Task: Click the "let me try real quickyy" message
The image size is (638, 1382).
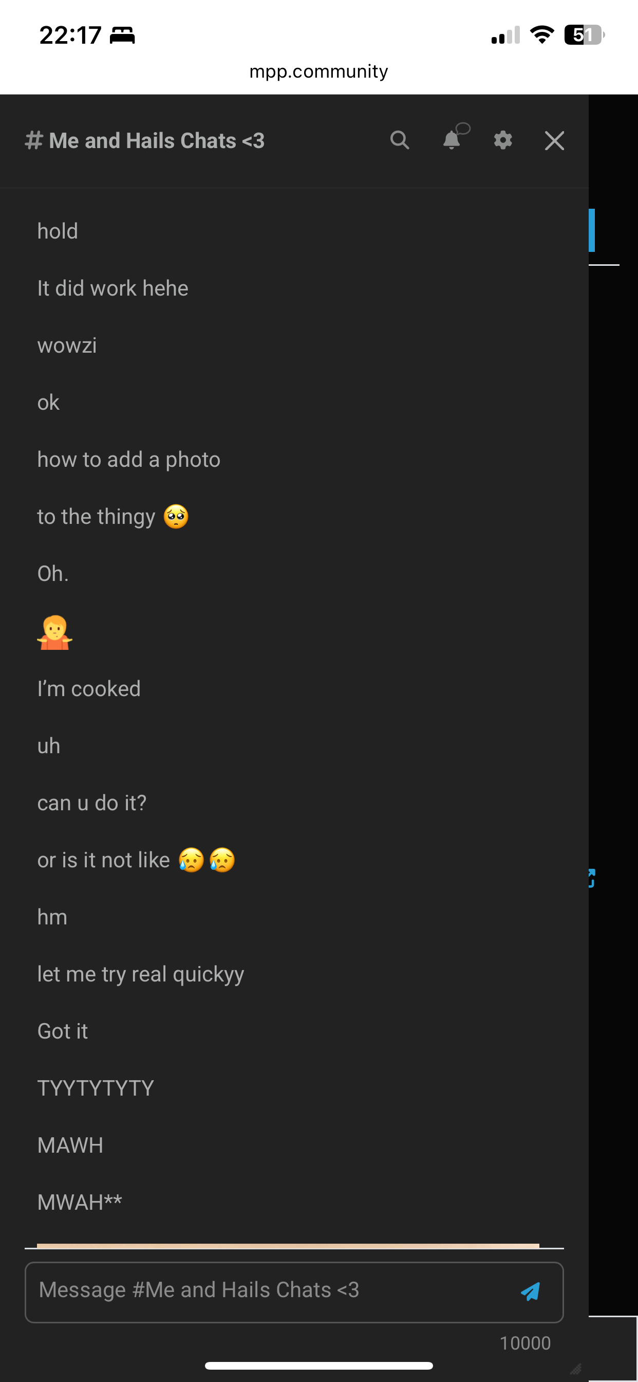Action: pyautogui.click(x=140, y=974)
